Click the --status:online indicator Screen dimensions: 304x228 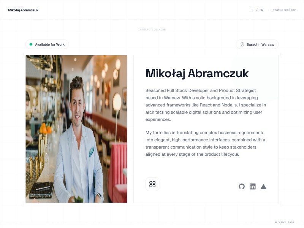tap(282, 10)
